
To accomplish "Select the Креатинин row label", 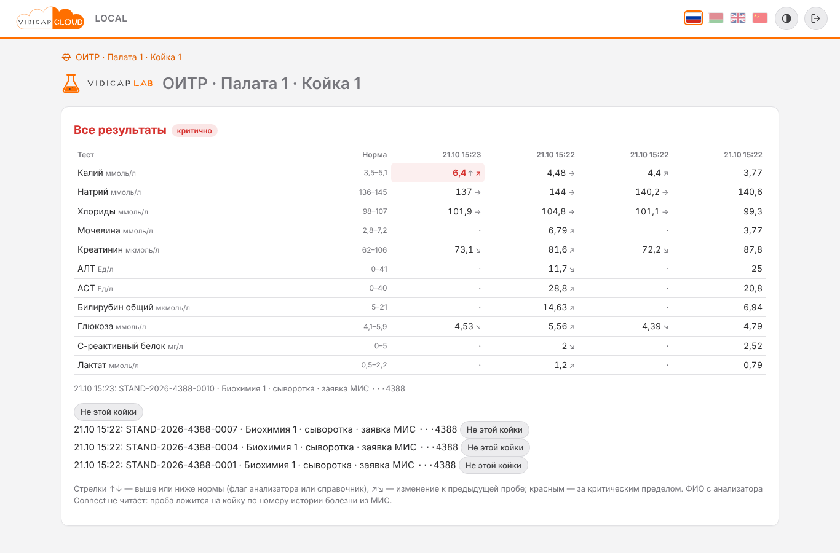I will tap(100, 249).
